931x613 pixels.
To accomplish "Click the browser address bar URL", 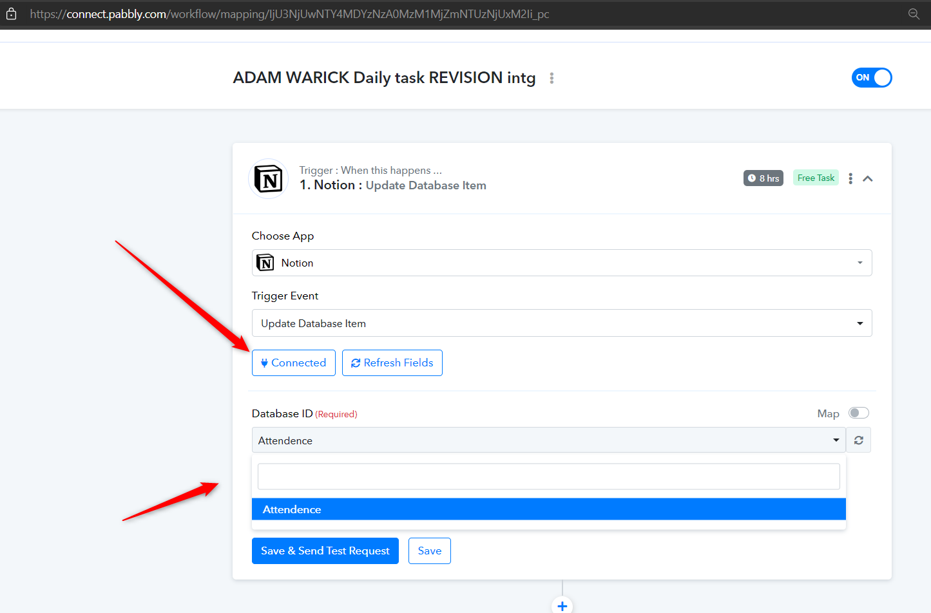I will pyautogui.click(x=289, y=14).
